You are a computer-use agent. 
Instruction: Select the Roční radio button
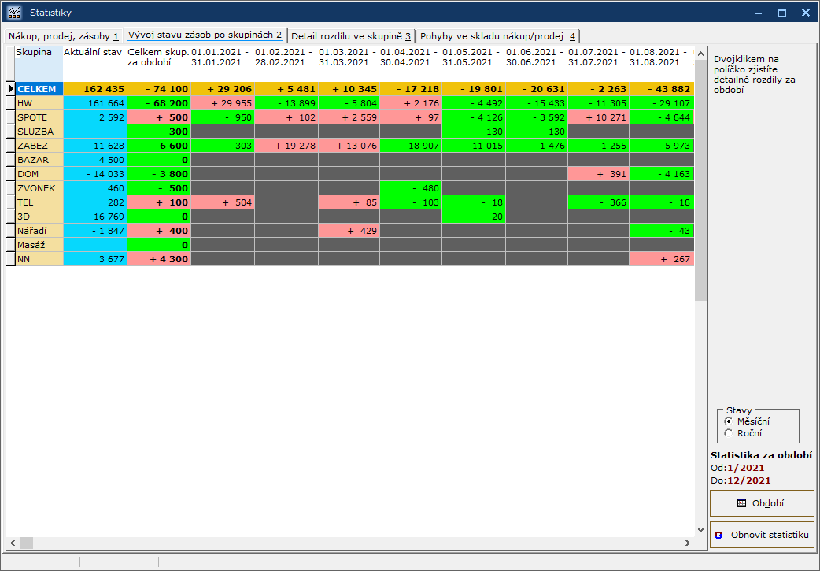pyautogui.click(x=728, y=433)
